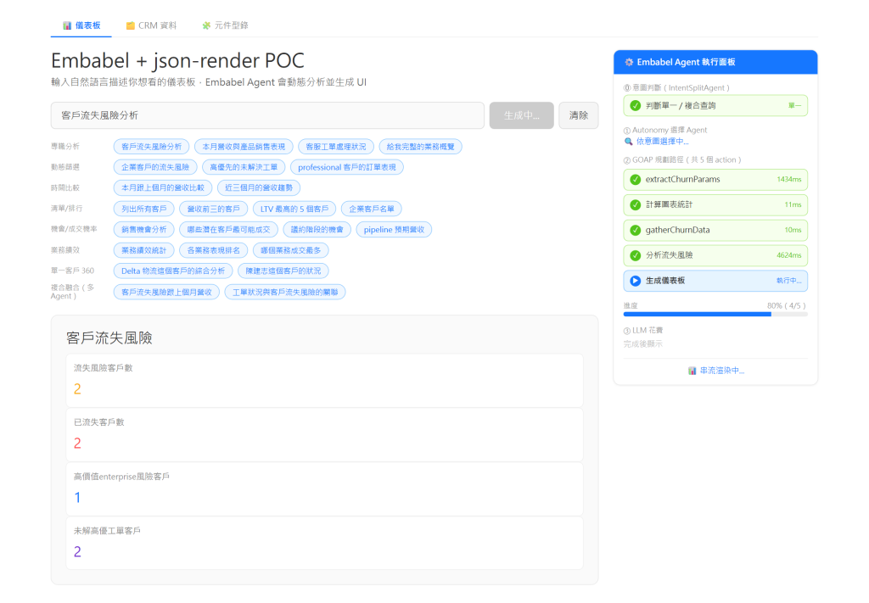Click the extractChurnParams step row
Viewport: 869px width, 603px height.
[x=715, y=180]
